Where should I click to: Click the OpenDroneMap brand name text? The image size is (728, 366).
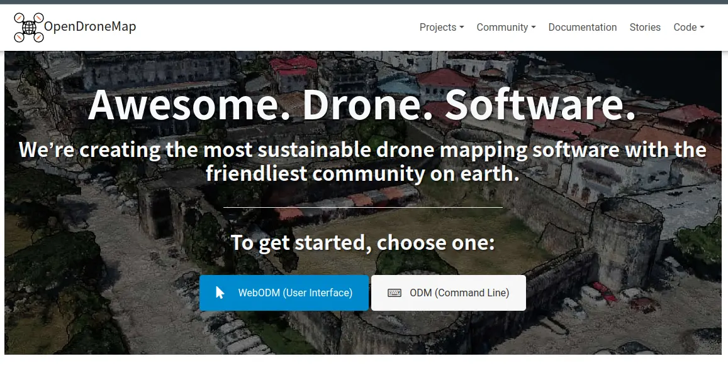(90, 27)
